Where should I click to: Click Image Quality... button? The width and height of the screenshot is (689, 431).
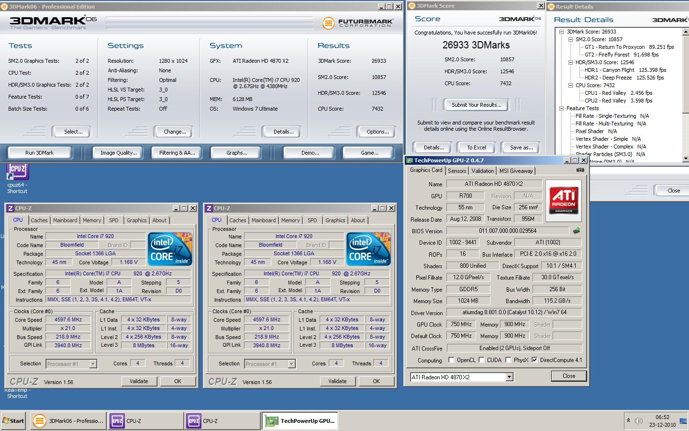point(118,153)
